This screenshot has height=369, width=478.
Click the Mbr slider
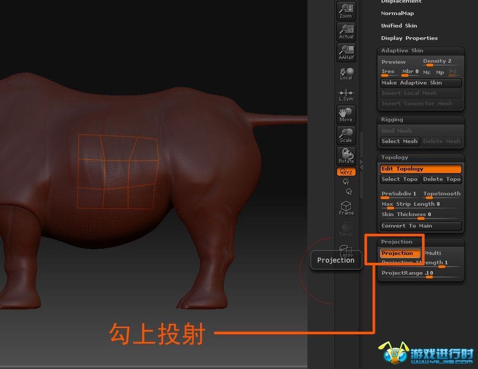[x=410, y=72]
